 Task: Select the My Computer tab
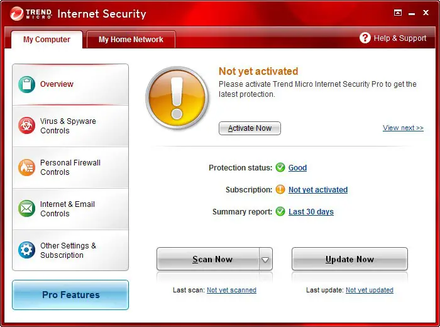pos(47,39)
